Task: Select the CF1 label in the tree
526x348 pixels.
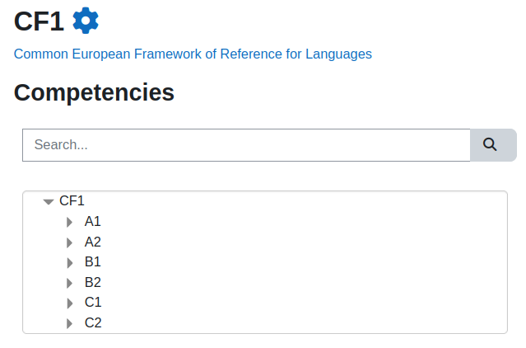Action: pyautogui.click(x=72, y=201)
